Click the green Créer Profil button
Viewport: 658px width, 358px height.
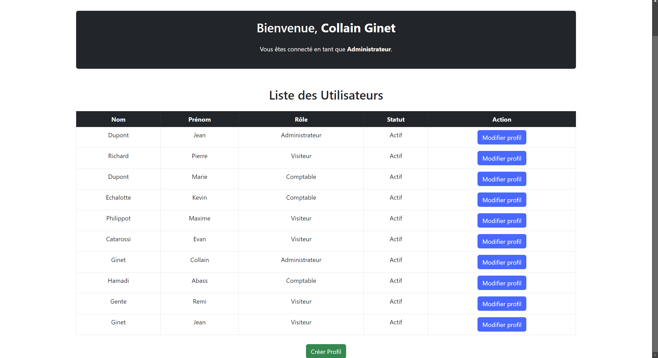tap(326, 351)
